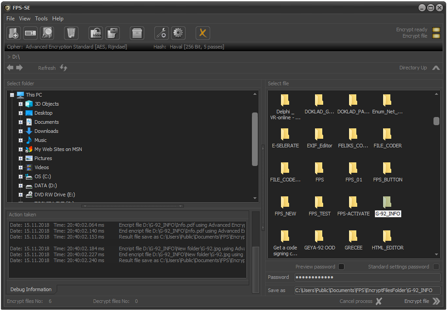The image size is (448, 312).
Task: Click the archive box toolbar icon
Action: pos(137,33)
